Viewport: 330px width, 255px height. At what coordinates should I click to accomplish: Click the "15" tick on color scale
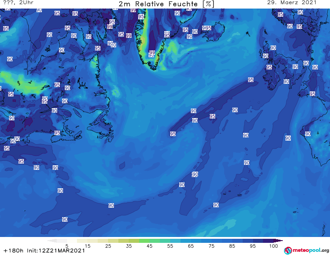(x=87, y=246)
